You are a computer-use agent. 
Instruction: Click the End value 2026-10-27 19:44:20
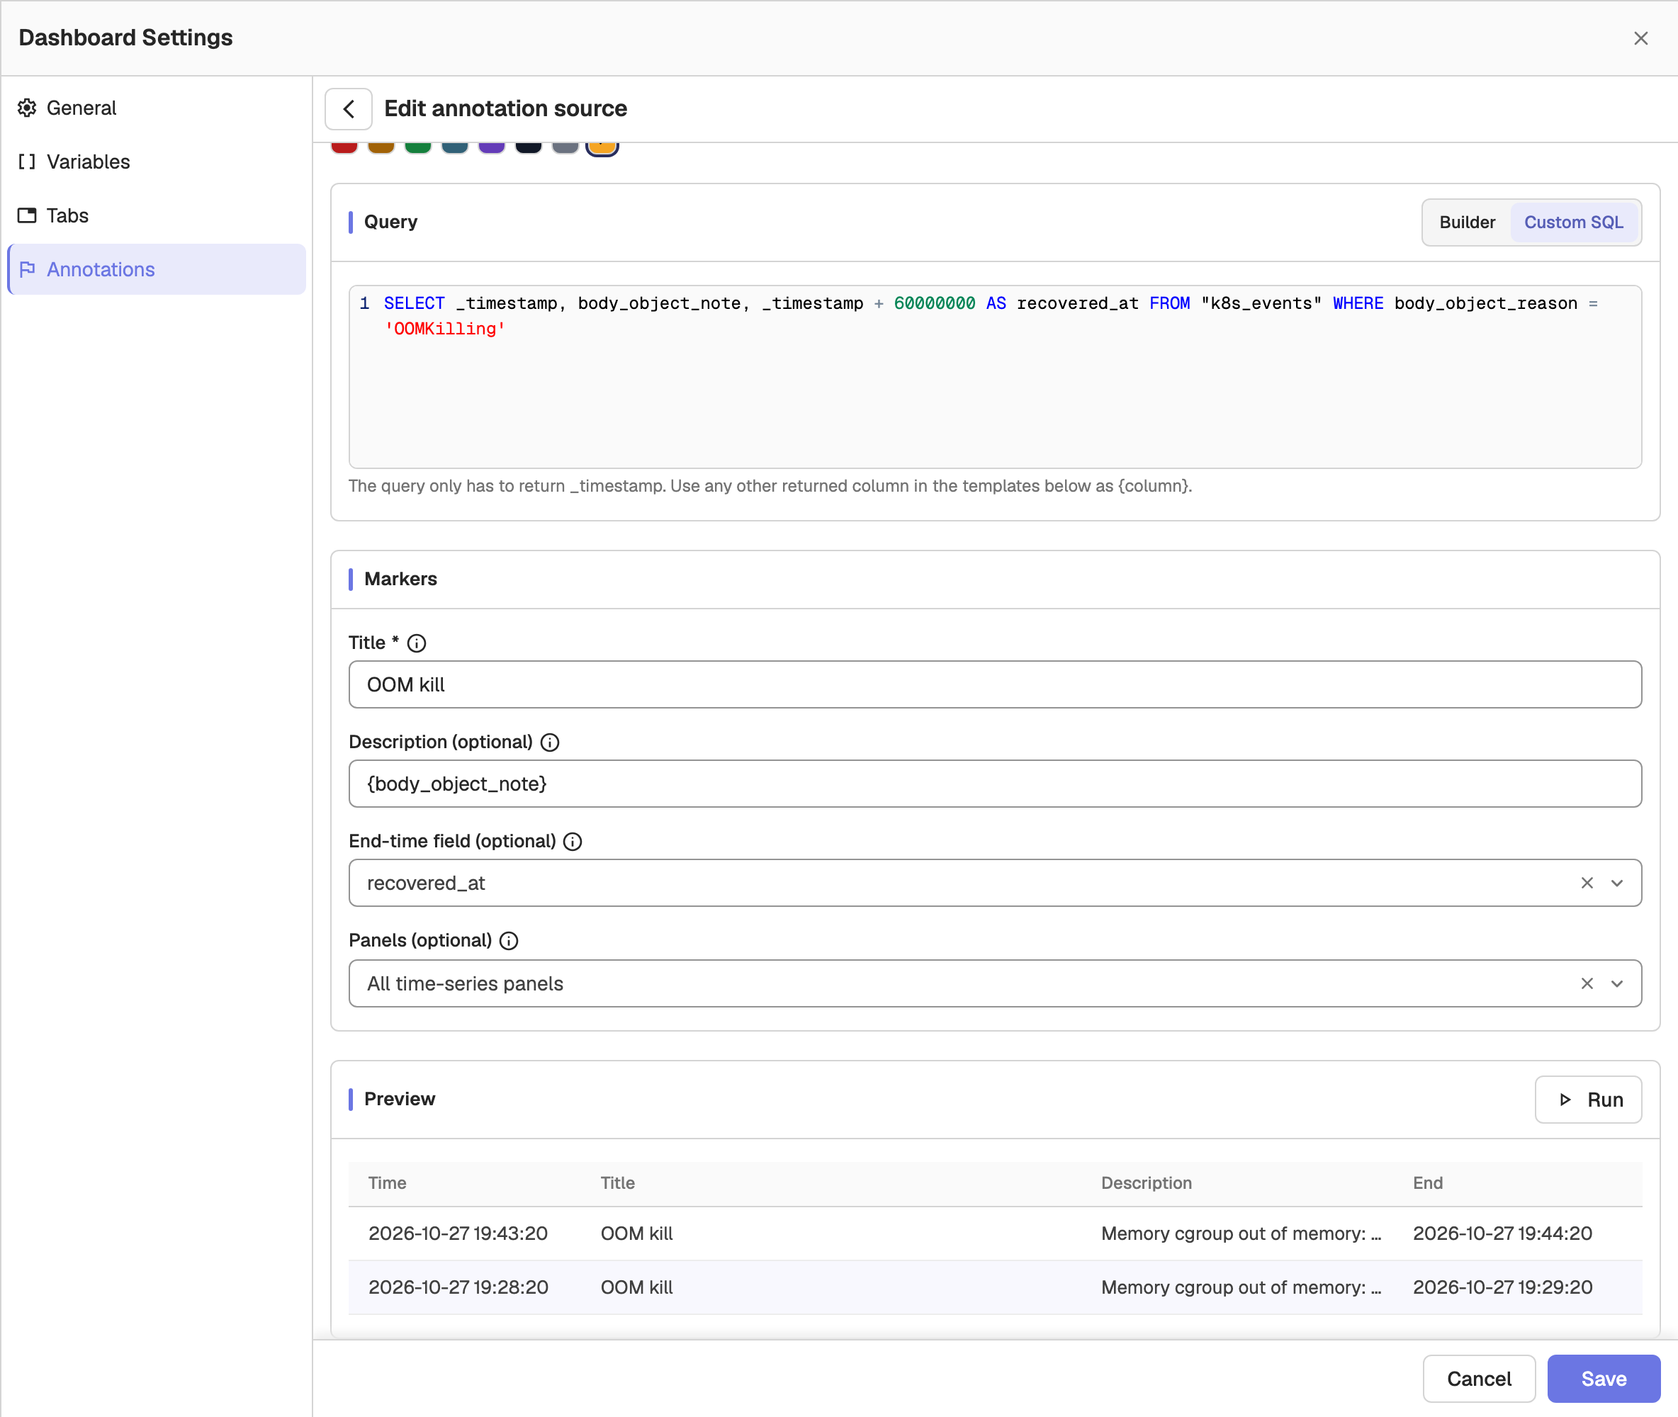point(1502,1233)
